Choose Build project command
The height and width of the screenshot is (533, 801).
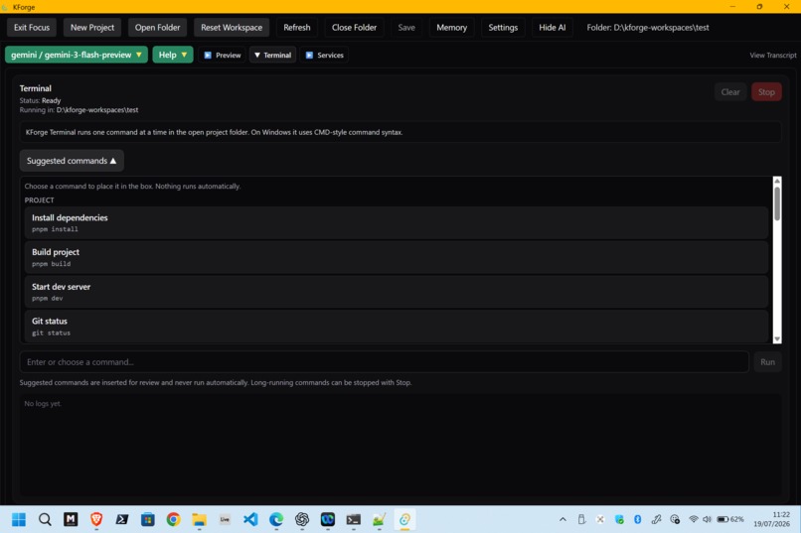click(397, 257)
